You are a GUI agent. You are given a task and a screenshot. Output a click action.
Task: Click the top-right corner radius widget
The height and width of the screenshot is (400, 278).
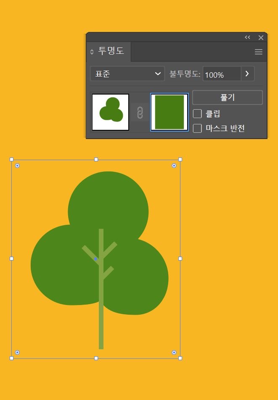click(174, 166)
